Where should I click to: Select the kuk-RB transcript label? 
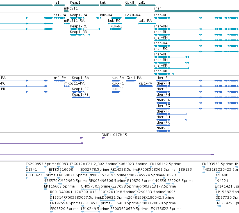pyautogui.click(x=117, y=26)
